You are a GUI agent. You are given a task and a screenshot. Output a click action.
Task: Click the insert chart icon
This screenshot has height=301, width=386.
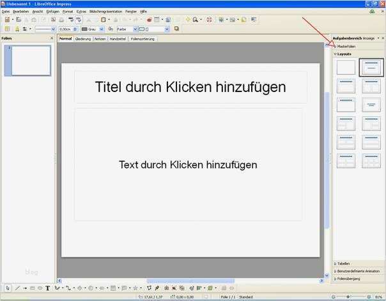(x=149, y=20)
